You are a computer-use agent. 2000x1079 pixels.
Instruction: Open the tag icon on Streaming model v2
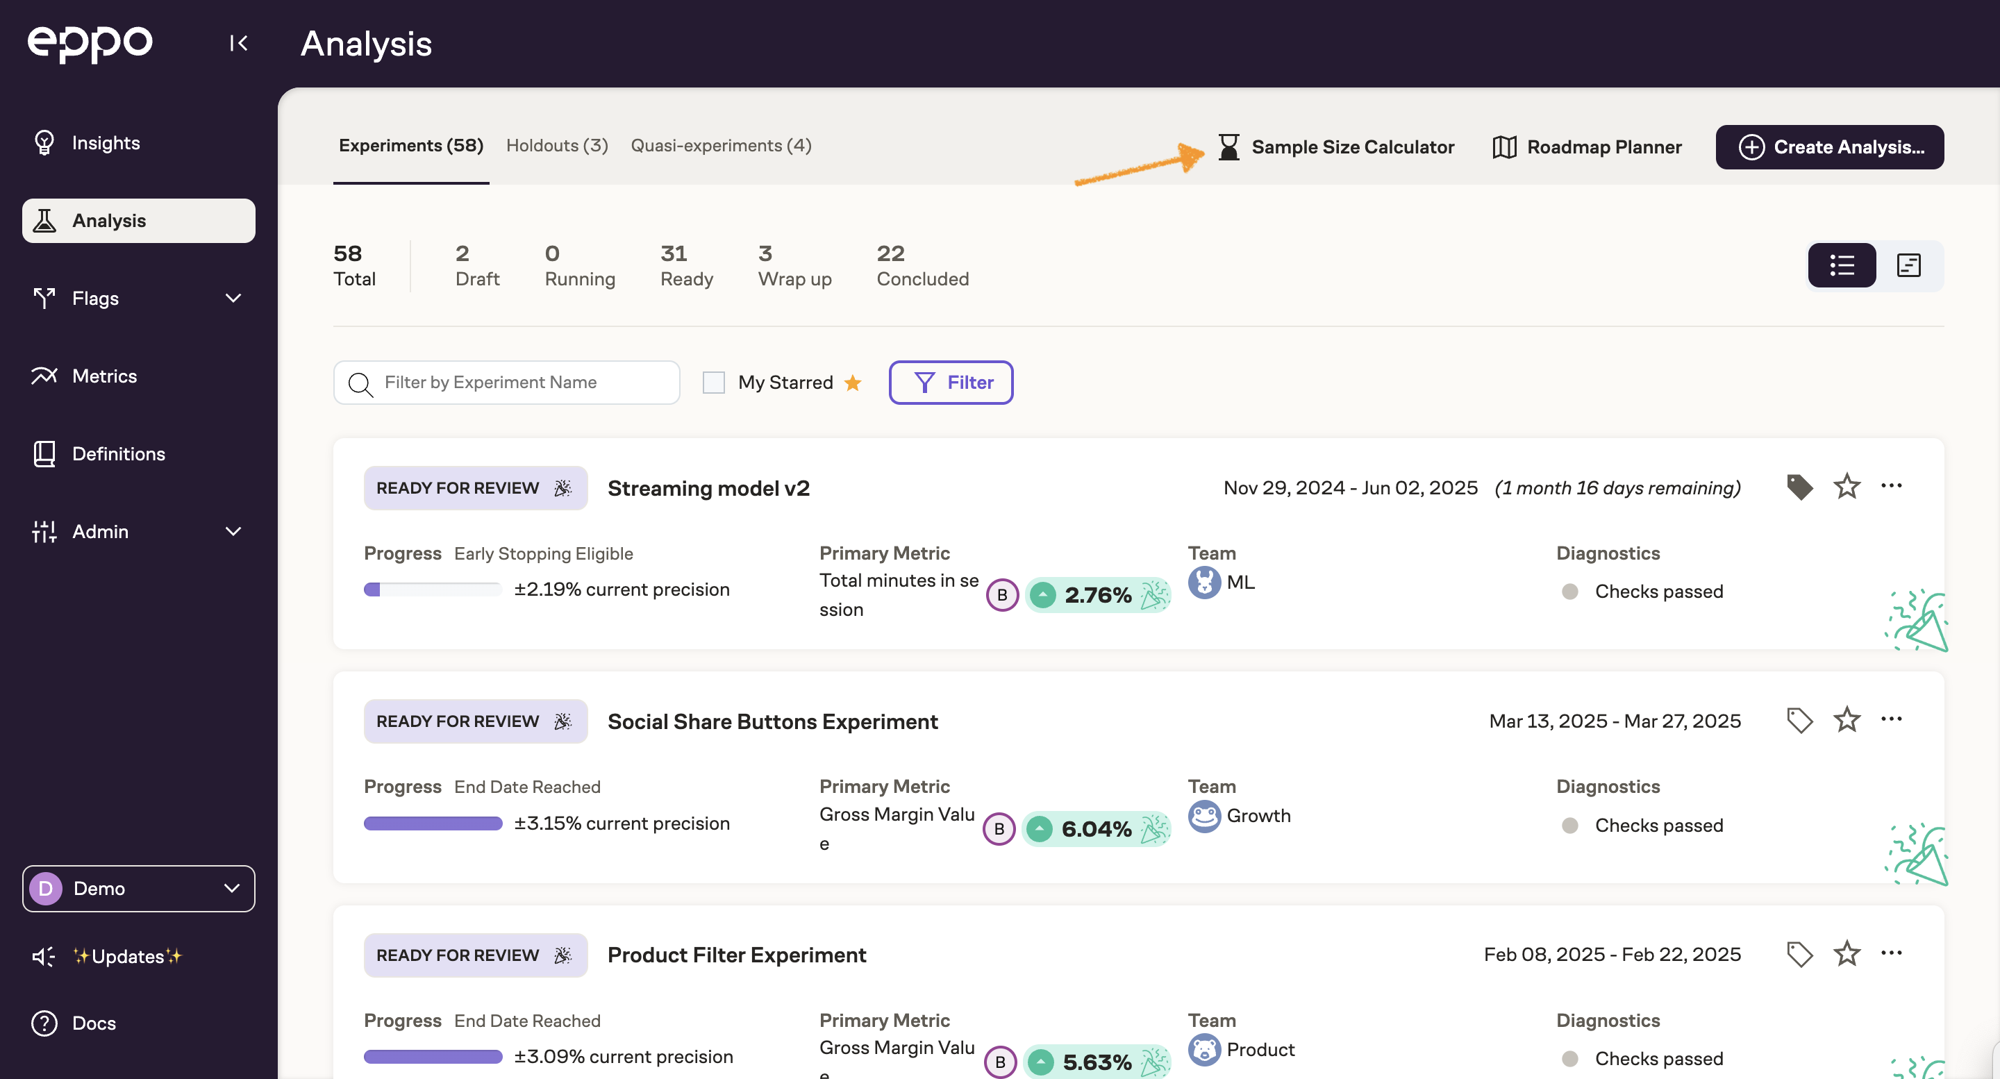1800,487
